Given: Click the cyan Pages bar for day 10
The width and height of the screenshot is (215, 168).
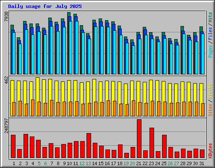Looking at the screenshot, I should coord(71,47).
